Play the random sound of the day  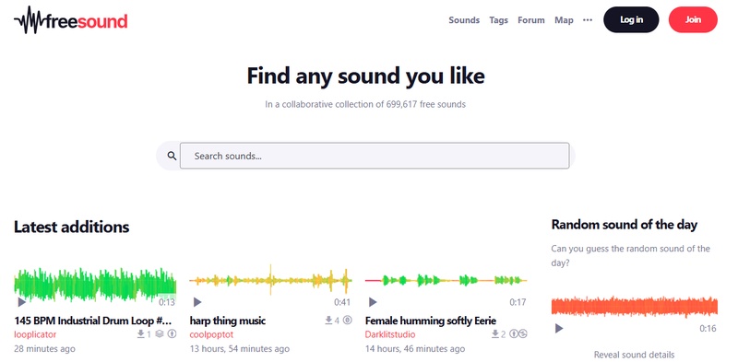(559, 328)
